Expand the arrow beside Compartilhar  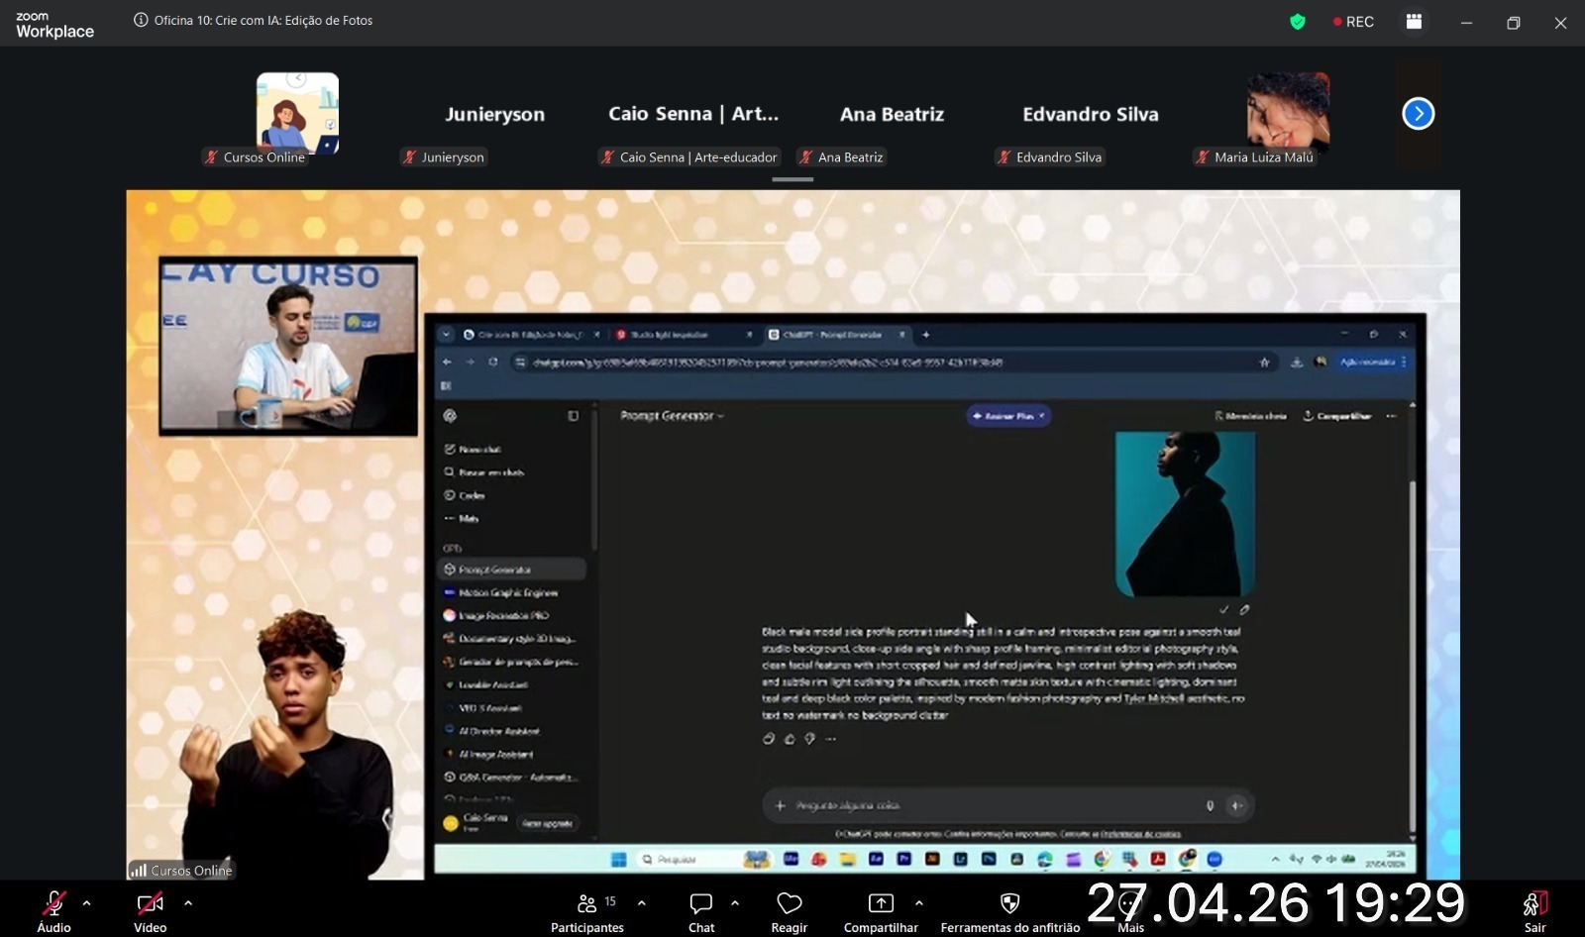point(919,903)
